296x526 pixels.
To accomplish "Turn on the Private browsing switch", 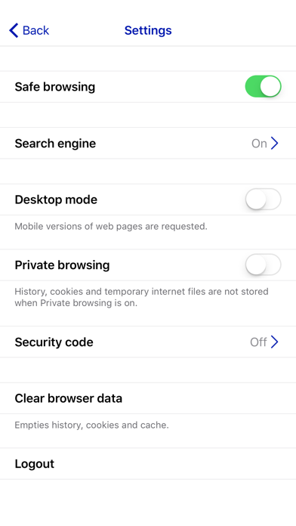I will point(263,265).
